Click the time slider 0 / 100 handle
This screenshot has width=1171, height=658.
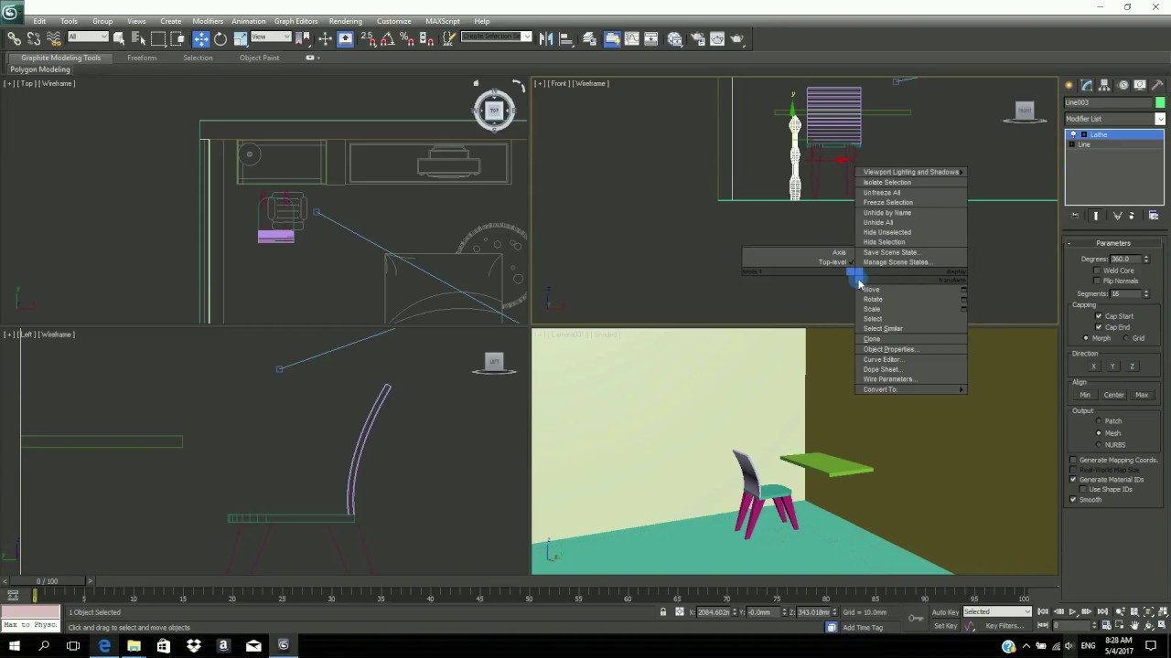coord(47,581)
